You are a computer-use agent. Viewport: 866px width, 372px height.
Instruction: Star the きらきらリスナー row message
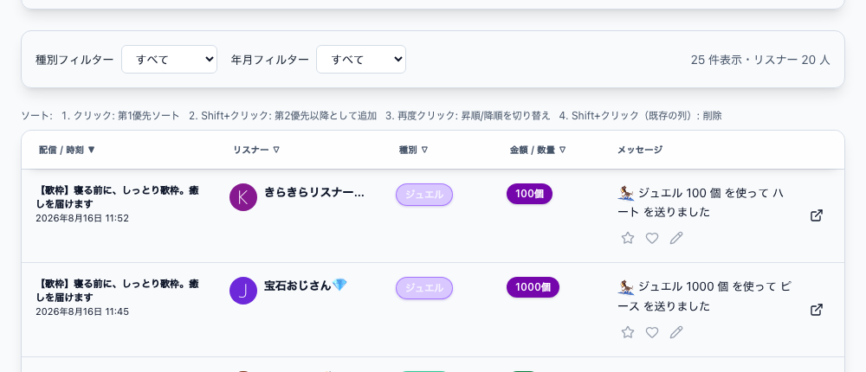(x=627, y=238)
